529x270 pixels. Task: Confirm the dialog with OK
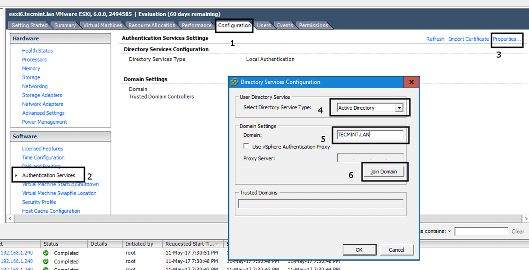359,250
